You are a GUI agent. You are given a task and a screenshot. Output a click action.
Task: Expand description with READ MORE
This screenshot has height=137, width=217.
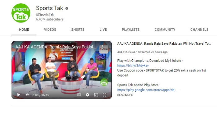tap(125, 95)
